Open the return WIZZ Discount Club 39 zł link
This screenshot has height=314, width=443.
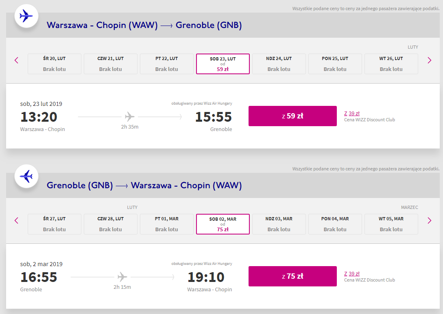tap(352, 274)
